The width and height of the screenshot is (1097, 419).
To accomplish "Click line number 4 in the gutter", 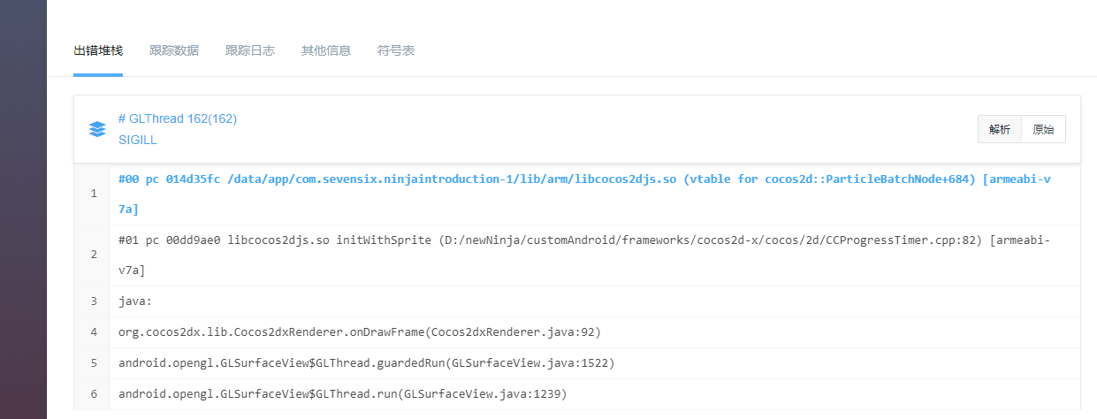I will pyautogui.click(x=94, y=332).
